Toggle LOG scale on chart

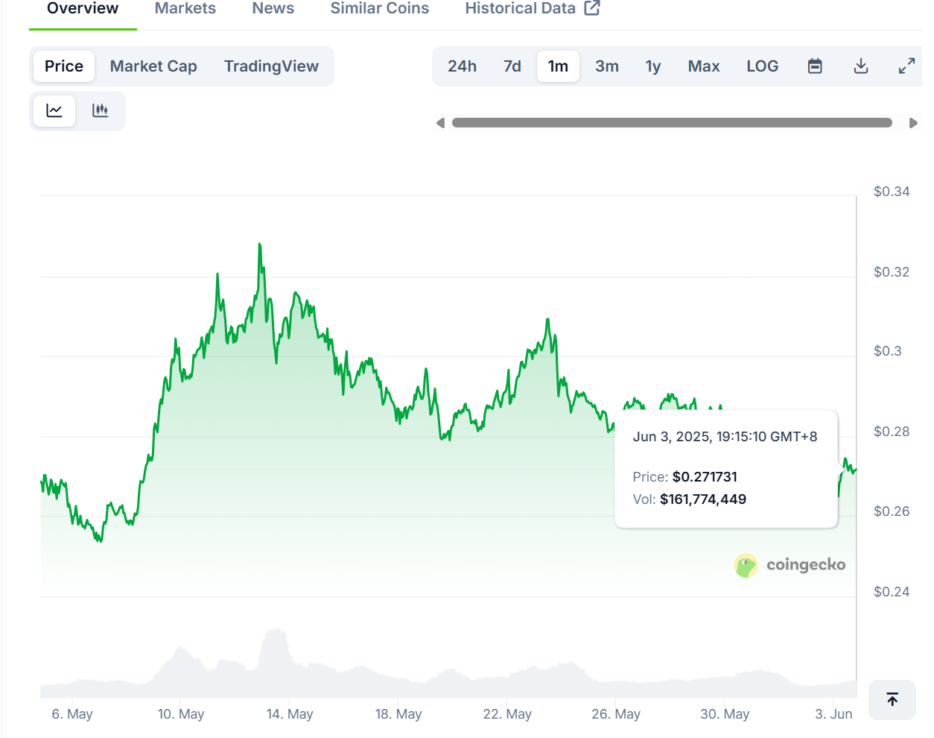[763, 66]
